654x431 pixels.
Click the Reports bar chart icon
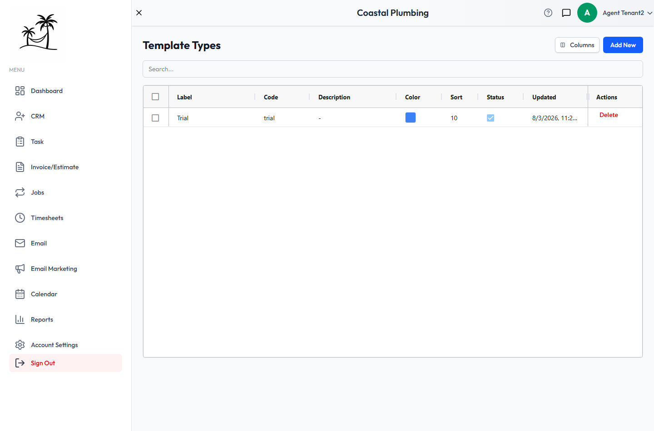20,319
